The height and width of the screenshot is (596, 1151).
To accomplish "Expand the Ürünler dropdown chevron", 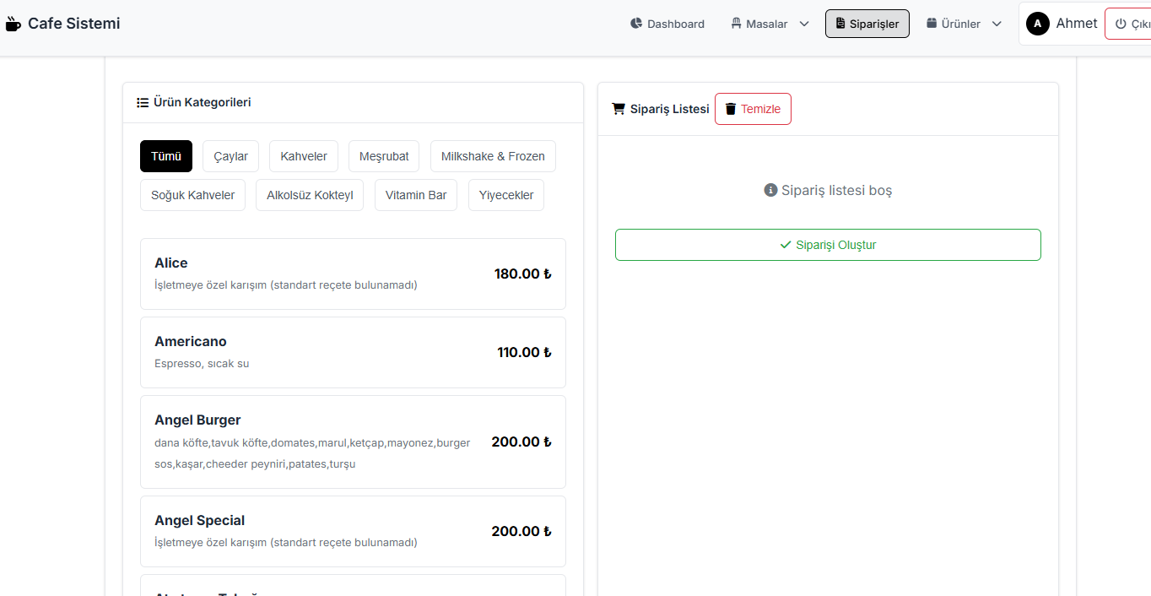I will [997, 24].
